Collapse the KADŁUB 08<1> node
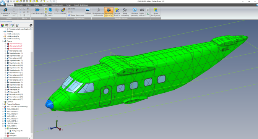 tap(3, 126)
